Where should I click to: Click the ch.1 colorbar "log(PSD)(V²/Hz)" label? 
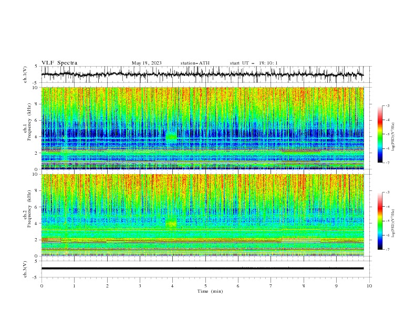tap(393, 137)
